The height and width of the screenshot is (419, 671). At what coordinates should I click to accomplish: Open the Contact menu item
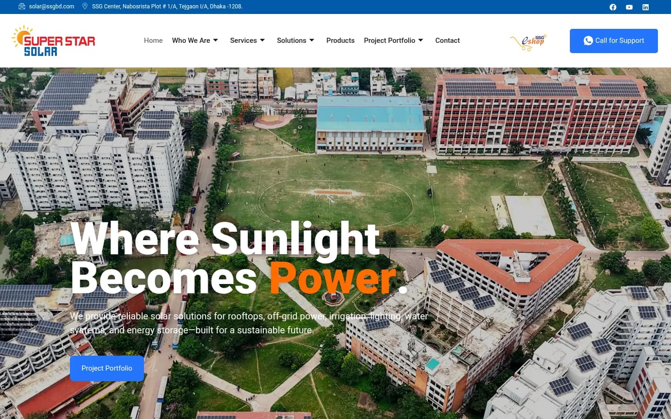447,41
